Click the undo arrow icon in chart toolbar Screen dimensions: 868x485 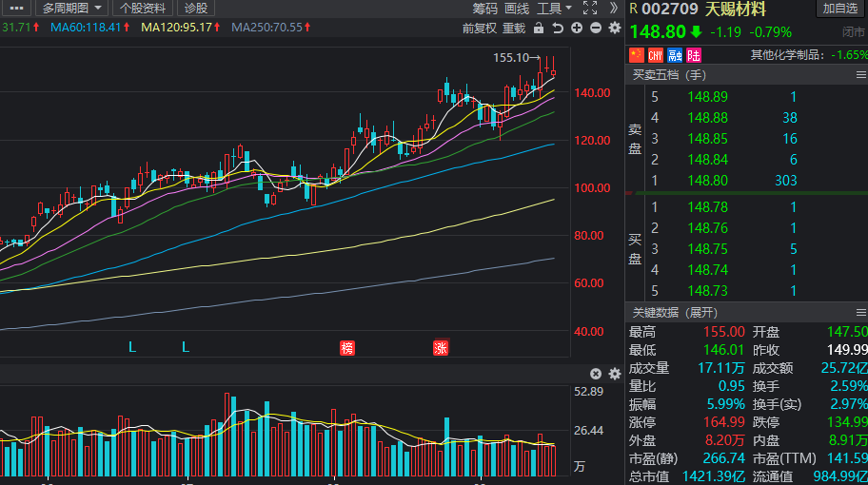pos(558,28)
